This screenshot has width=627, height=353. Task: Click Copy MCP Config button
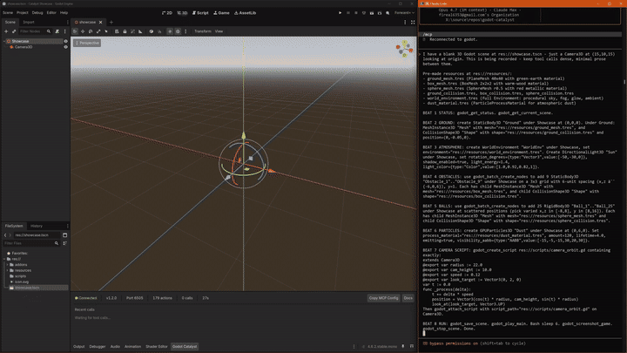[x=383, y=298]
